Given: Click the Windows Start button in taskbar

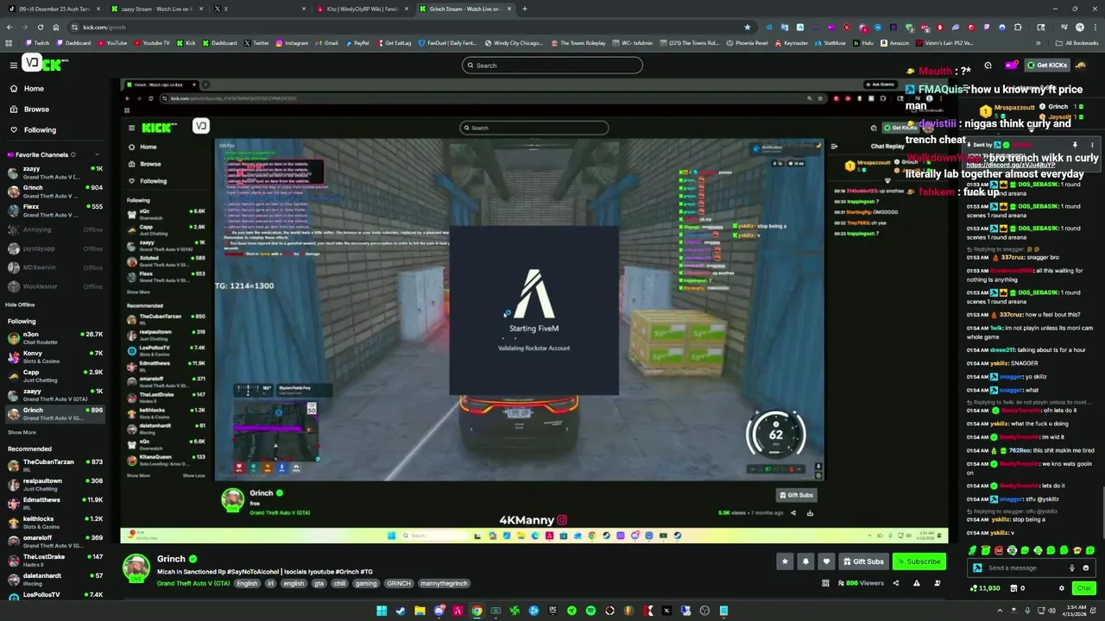Looking at the screenshot, I should tap(381, 611).
